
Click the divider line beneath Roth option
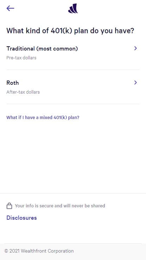click(x=73, y=104)
